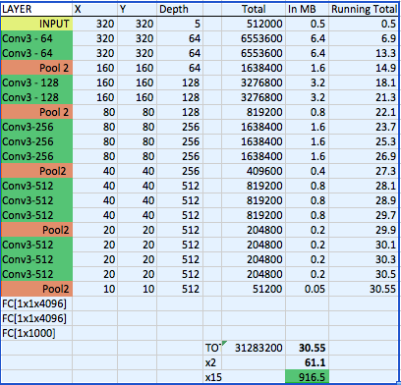Screen dimensions: 401x385
Task: Select Conv3-512 label in the 30.5 row
Action: pos(36,274)
